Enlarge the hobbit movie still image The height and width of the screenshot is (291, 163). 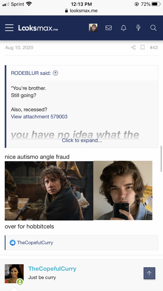click(x=49, y=191)
